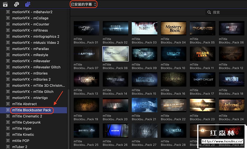Select the Fantasy Realm thumbnail Pack 13
Screen dimensions: 247x149
[86, 79]
